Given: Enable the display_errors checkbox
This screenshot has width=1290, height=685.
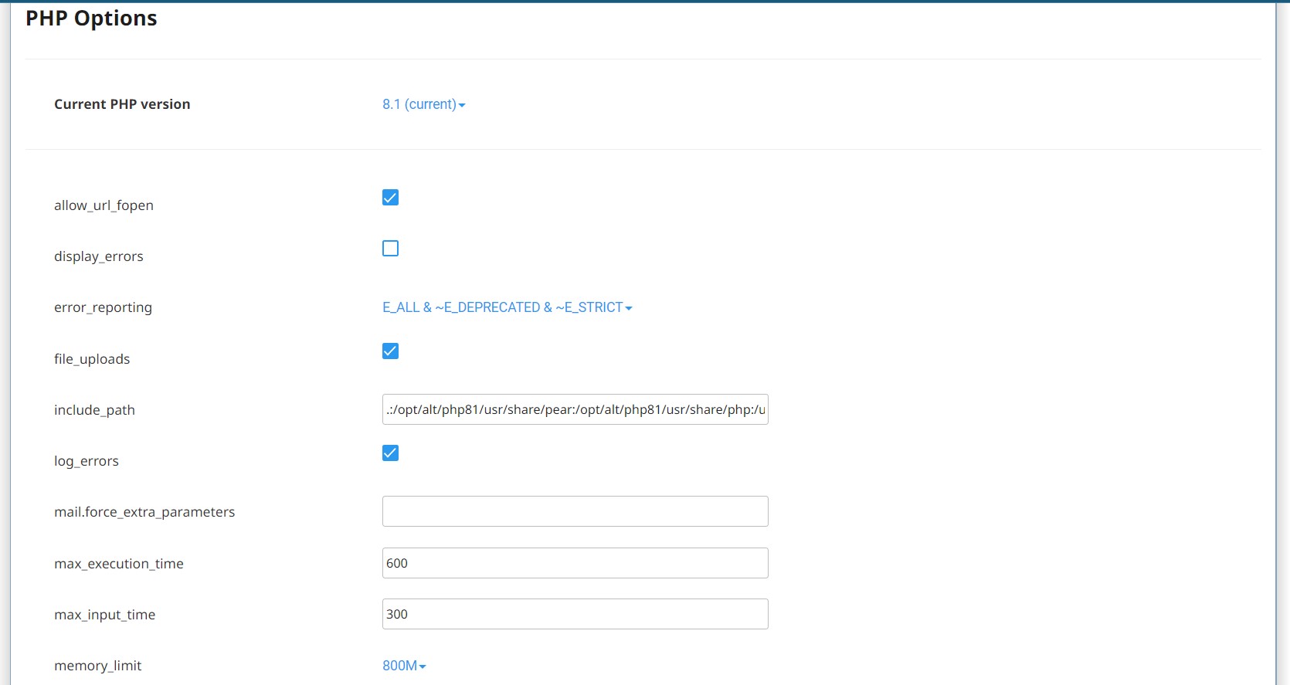Looking at the screenshot, I should (390, 249).
